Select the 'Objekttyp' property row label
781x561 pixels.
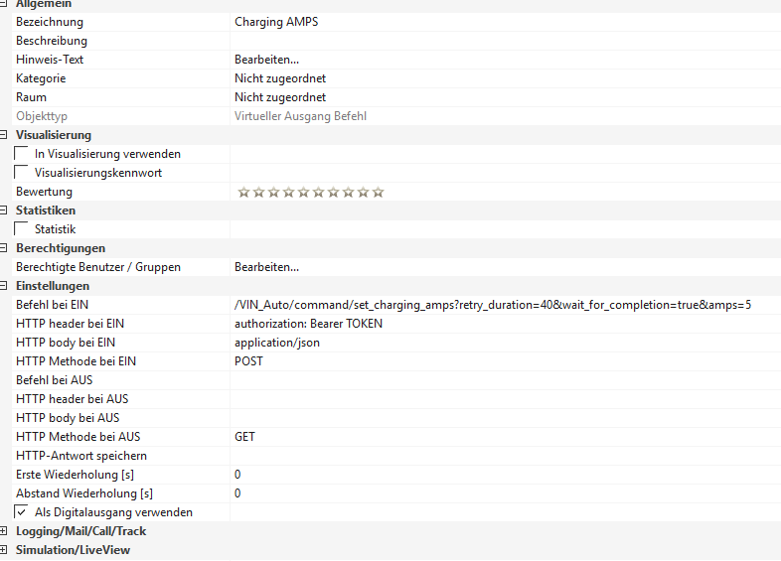tap(42, 116)
